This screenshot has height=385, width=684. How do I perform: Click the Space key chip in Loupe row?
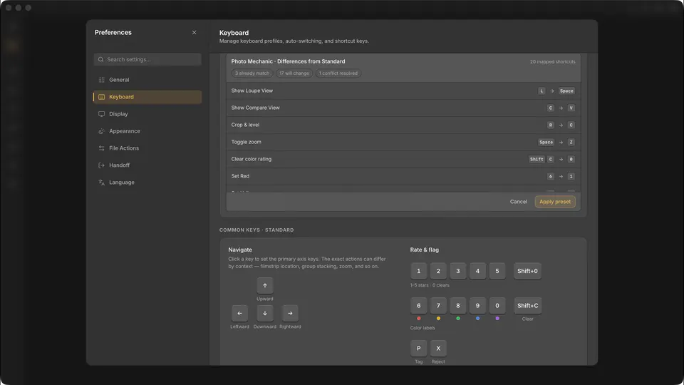pyautogui.click(x=566, y=91)
